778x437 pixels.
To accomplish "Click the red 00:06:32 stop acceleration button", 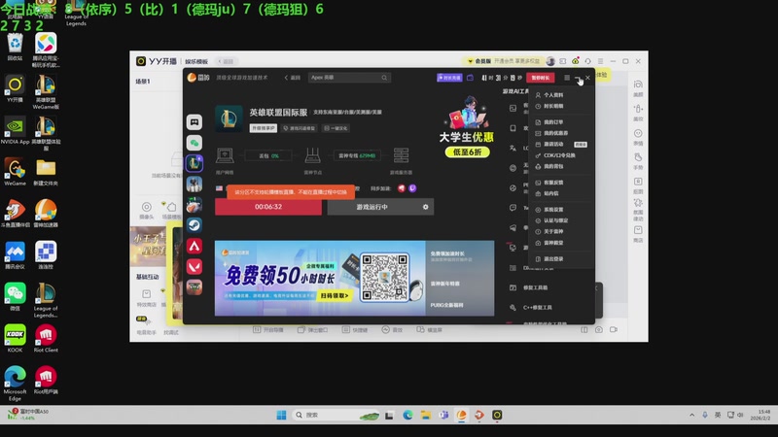I will point(268,207).
